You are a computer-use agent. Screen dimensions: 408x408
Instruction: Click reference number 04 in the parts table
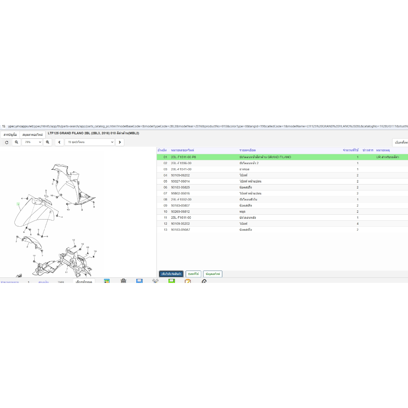(x=165, y=175)
